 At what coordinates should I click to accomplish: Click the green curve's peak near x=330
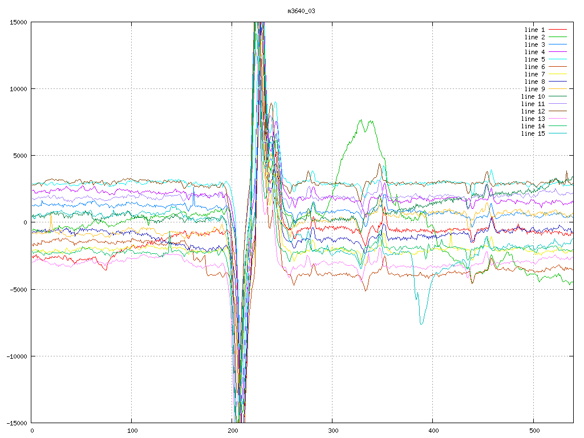(x=360, y=120)
